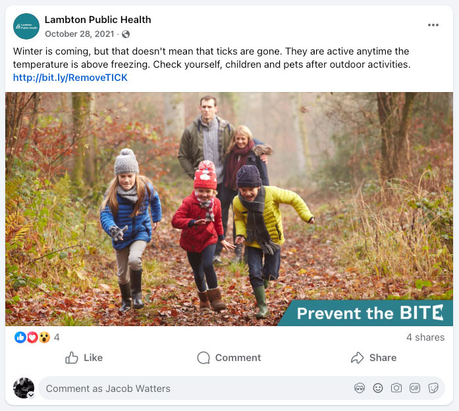Open the emoji picker in comment box
Viewport: 459px width, 411px height.
[x=378, y=388]
